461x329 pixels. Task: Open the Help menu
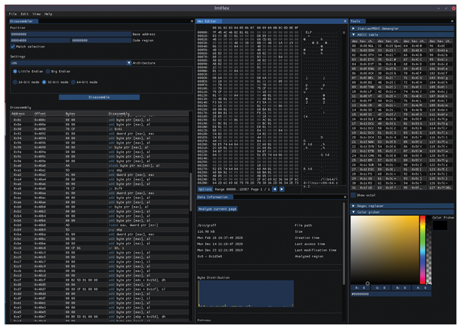point(48,14)
